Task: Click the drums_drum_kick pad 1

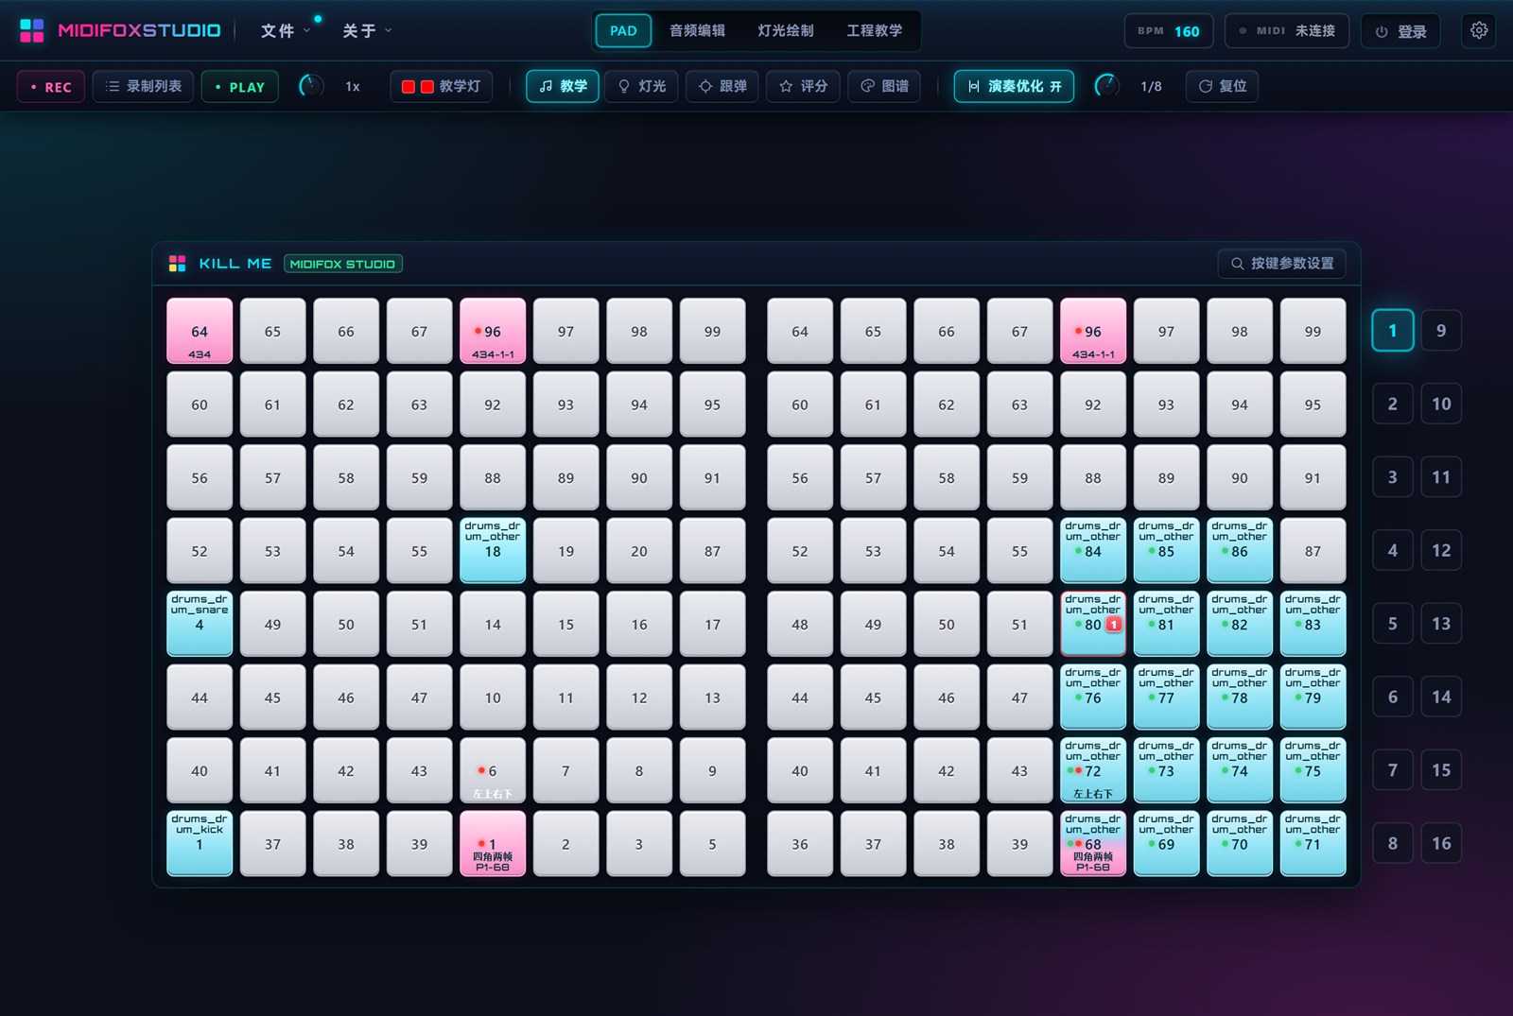Action: (x=200, y=843)
